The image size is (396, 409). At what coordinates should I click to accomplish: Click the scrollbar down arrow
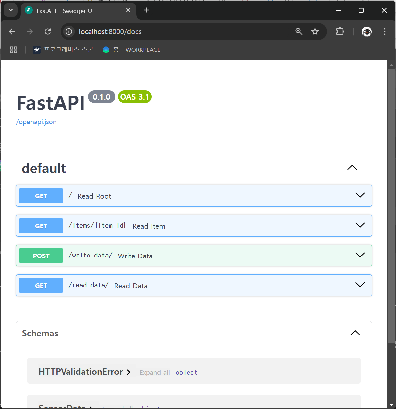click(391, 404)
